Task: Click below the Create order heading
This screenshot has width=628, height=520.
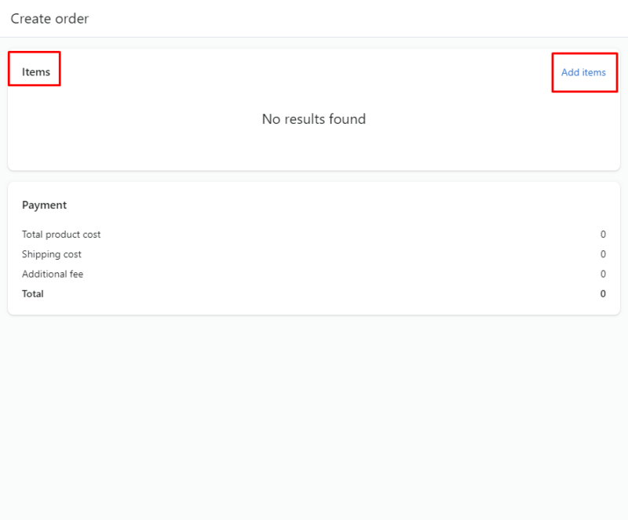Action: click(314, 37)
